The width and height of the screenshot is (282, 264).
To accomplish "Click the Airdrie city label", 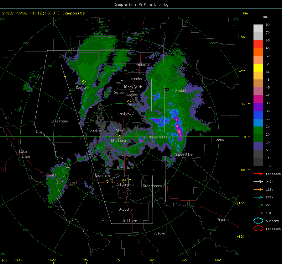I will click(x=123, y=168).
